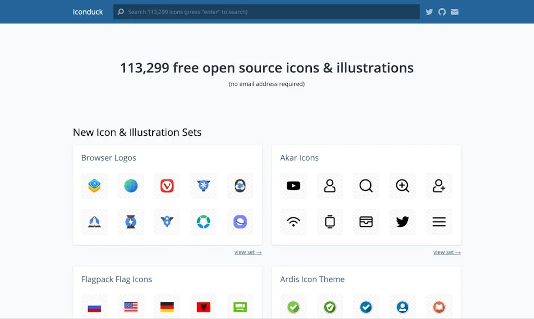Click the United States flag icon
Viewport: 534px width, 319px height.
pos(130,307)
